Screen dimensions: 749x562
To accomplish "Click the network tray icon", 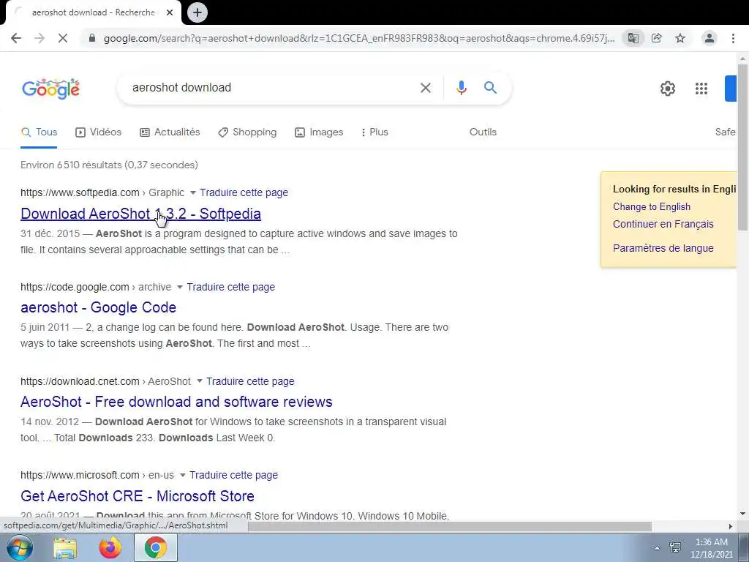I will (x=675, y=547).
